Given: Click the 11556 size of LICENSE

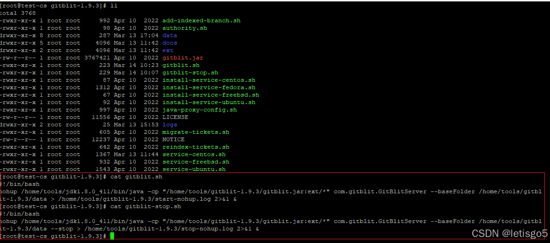Looking at the screenshot, I should click(x=101, y=117).
